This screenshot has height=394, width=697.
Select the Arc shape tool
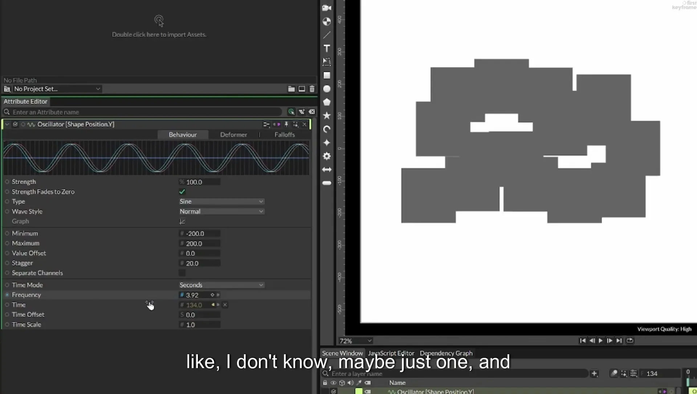tap(327, 129)
